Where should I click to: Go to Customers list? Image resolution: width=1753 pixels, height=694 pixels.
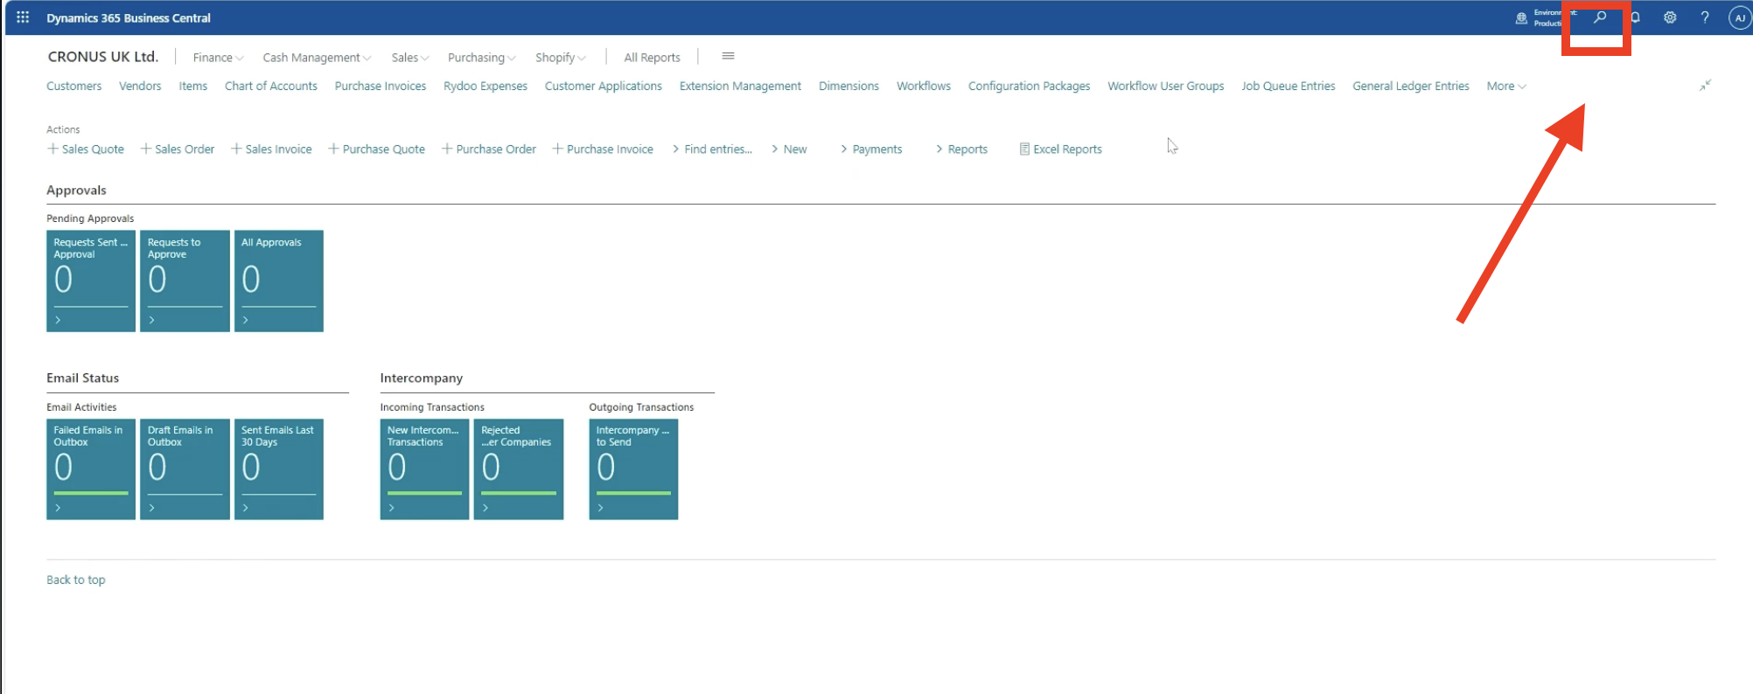[x=73, y=86]
